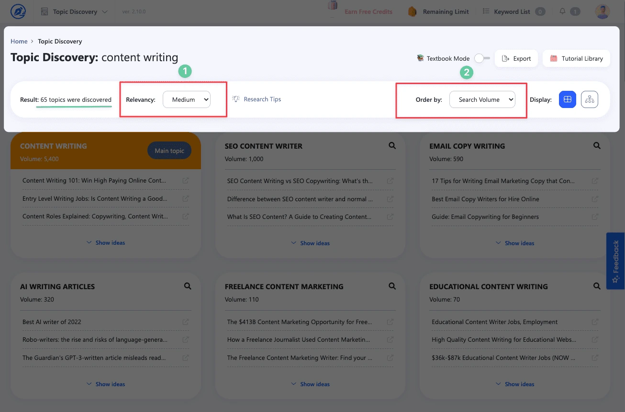Search the FREELANCE CONTENT MARKETING topic
Image resolution: width=625 pixels, height=412 pixels.
392,286
